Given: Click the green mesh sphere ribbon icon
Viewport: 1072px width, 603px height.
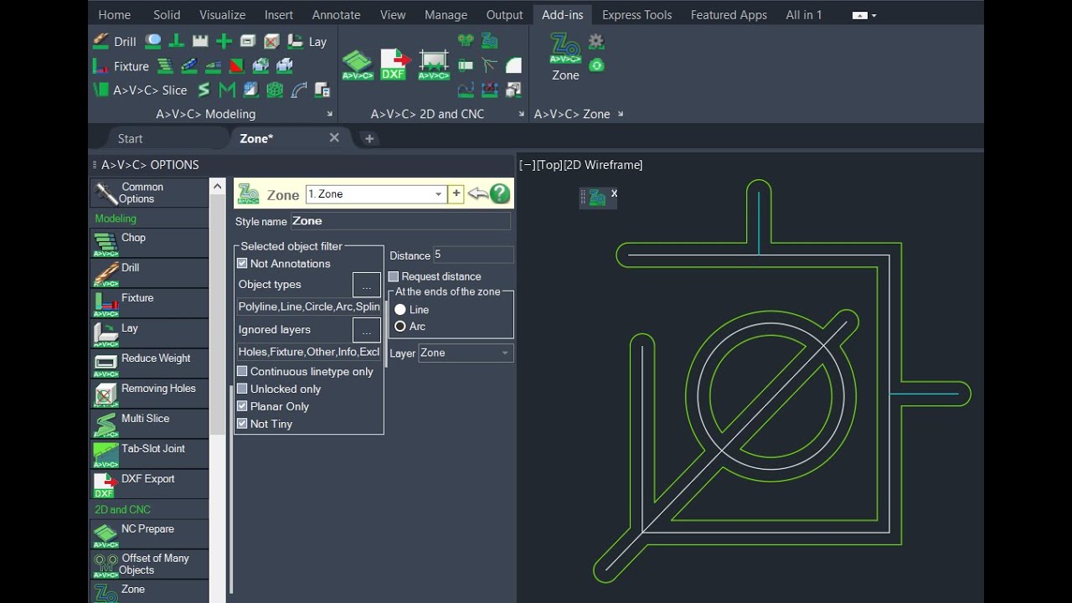Looking at the screenshot, I should click(275, 90).
